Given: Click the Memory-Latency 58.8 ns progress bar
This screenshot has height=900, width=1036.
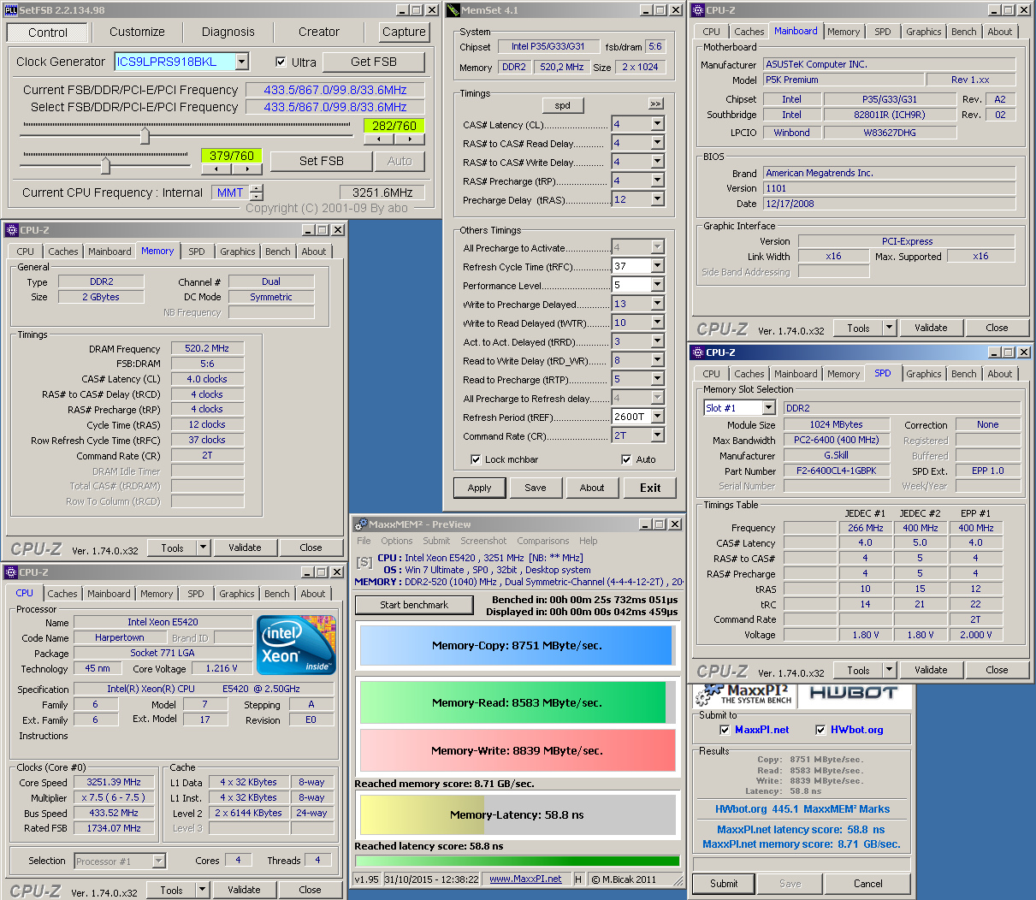Looking at the screenshot, I should click(517, 814).
